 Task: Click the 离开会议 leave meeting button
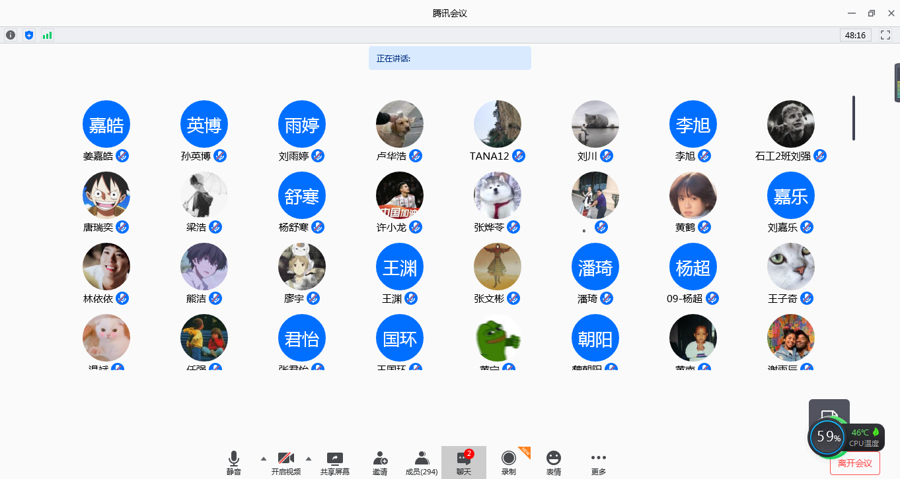tap(854, 463)
